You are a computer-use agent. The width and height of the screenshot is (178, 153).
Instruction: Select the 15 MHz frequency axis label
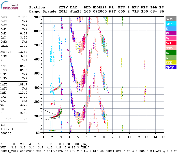click(163, 137)
